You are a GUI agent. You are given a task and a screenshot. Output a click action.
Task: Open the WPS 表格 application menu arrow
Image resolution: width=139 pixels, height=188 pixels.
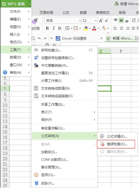coord(29,4)
